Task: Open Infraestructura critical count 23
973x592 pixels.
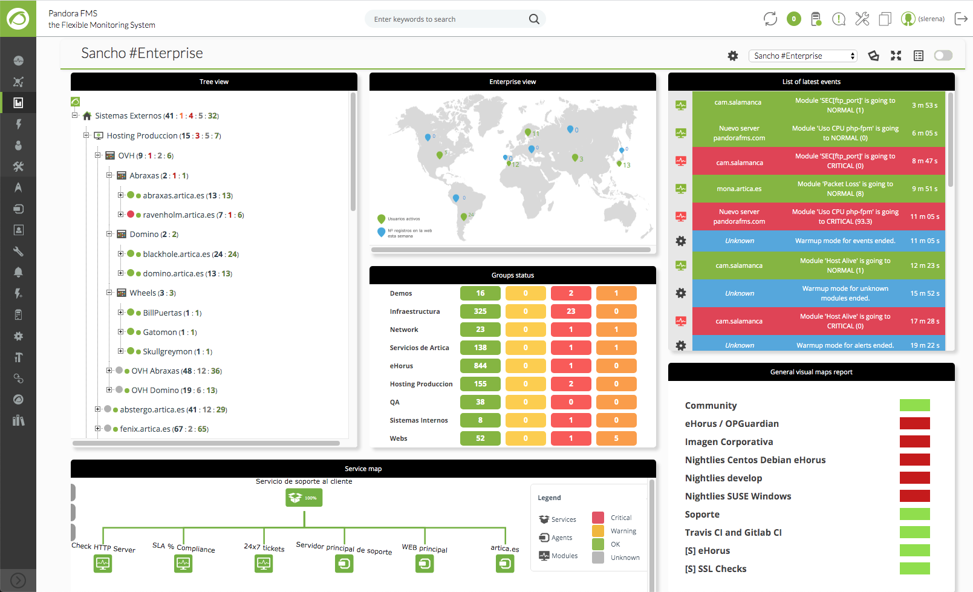Action: point(571,311)
